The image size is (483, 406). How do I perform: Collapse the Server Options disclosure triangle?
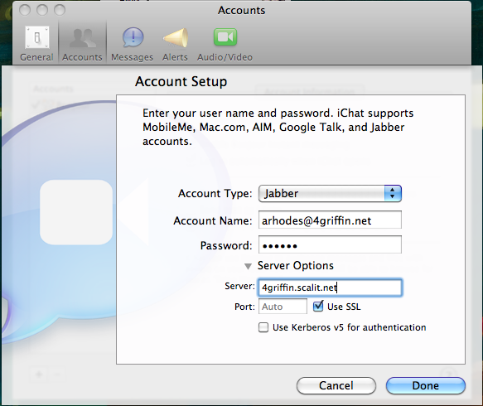248,266
